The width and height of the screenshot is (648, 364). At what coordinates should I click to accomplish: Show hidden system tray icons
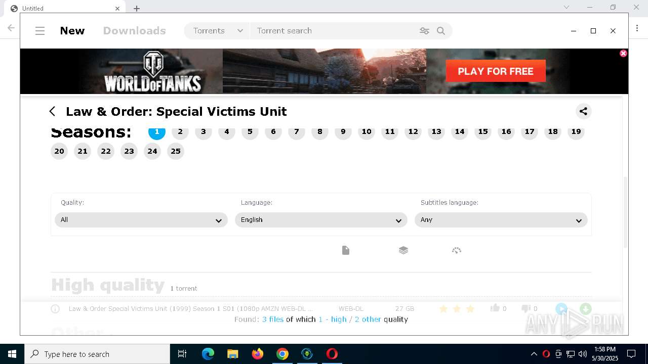point(534,354)
